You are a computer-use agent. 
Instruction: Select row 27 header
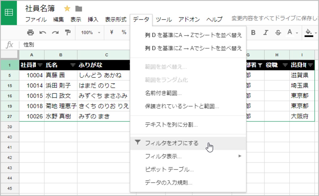tap(10, 117)
